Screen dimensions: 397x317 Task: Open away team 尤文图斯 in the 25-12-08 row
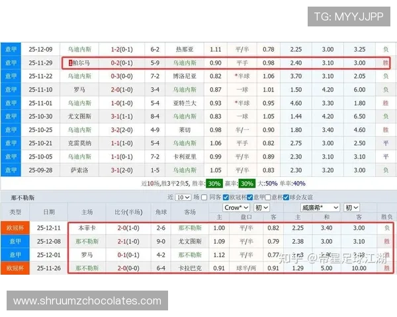tap(190, 242)
